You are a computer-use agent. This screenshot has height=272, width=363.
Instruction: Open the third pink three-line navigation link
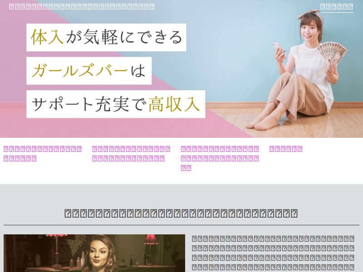pyautogui.click(x=220, y=158)
